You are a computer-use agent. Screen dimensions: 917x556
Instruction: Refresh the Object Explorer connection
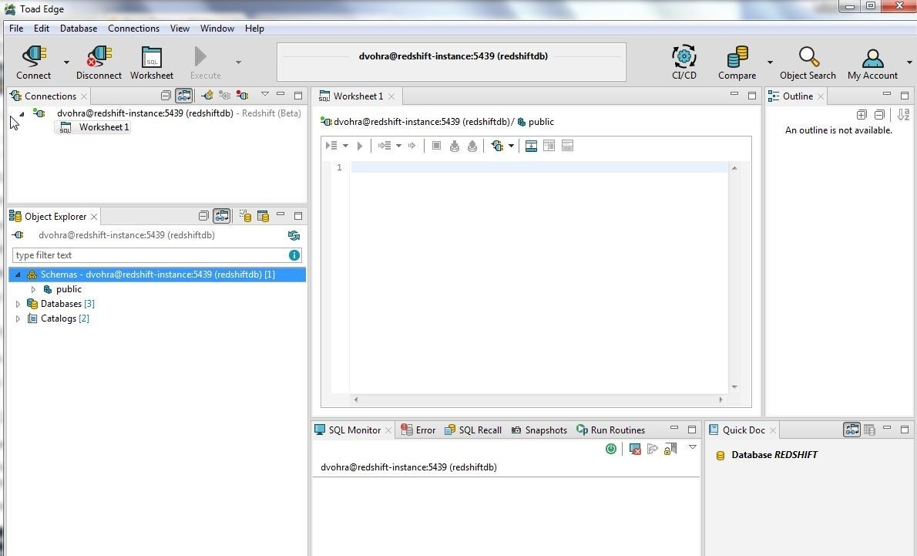pyautogui.click(x=294, y=235)
